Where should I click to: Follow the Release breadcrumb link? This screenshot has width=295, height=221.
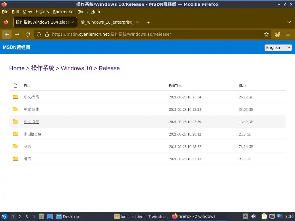pos(109,68)
